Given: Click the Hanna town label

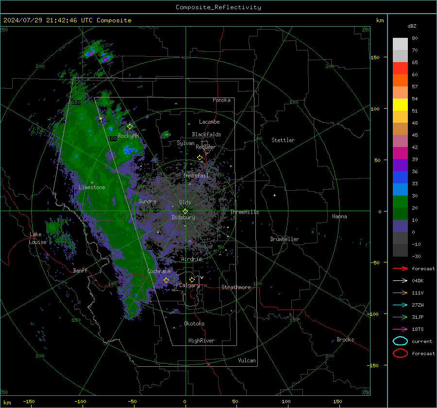Looking at the screenshot, I should pyautogui.click(x=339, y=216).
